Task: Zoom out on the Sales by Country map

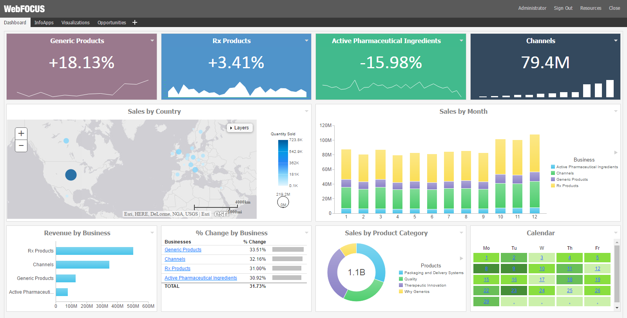Action: [21, 145]
